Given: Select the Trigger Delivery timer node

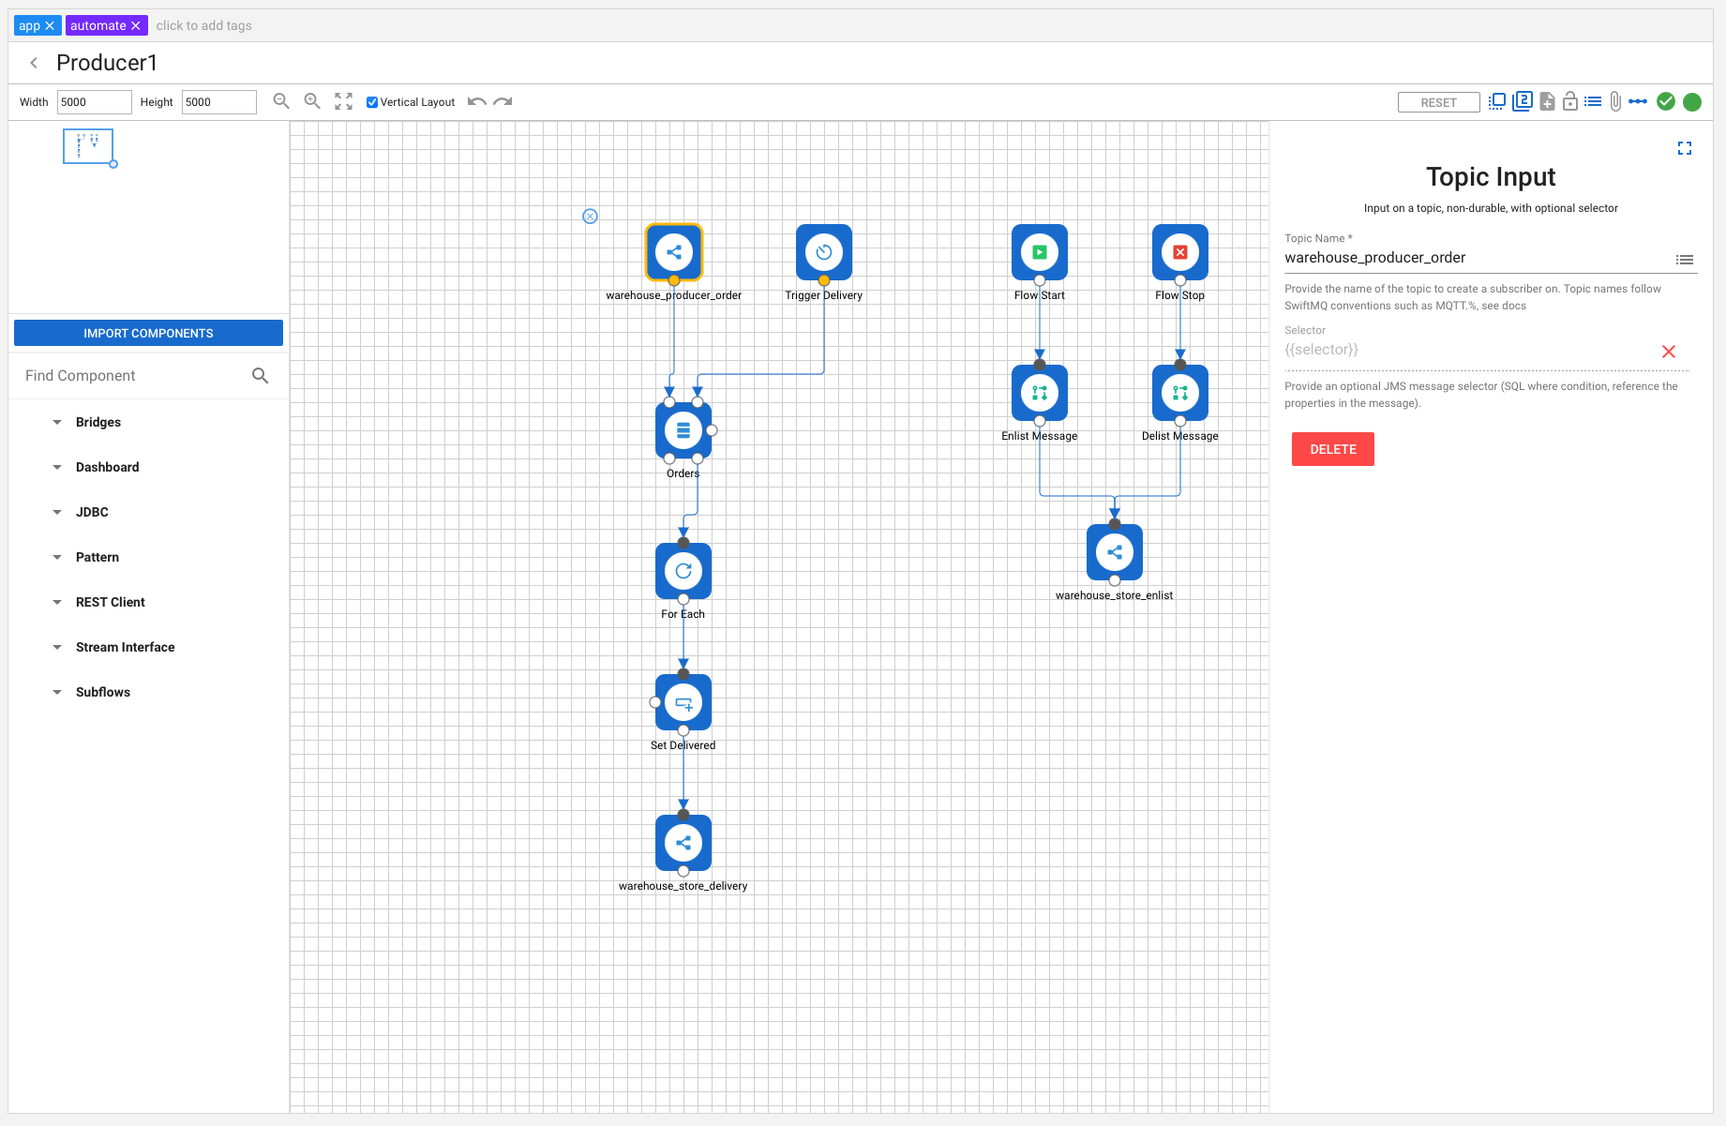Looking at the screenshot, I should tap(823, 252).
